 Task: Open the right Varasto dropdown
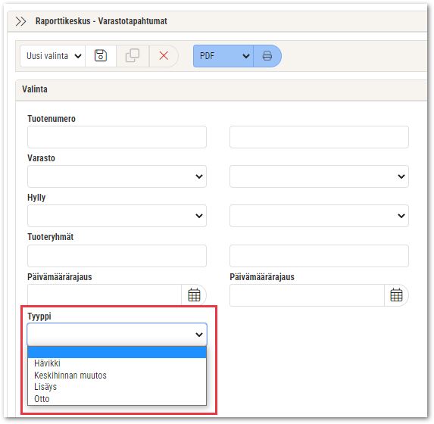pyautogui.click(x=319, y=176)
